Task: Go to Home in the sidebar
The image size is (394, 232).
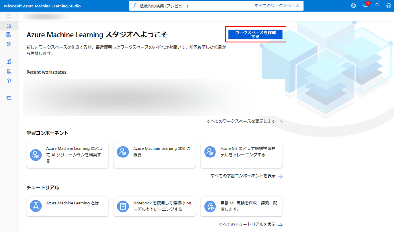Action: pyautogui.click(x=9, y=26)
